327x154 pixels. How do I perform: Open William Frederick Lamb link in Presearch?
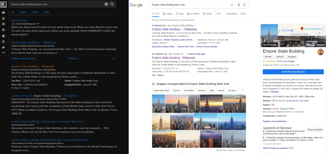(23, 59)
